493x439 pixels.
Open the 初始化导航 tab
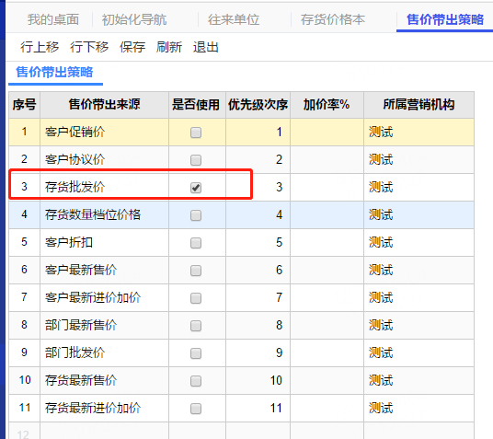tap(134, 19)
